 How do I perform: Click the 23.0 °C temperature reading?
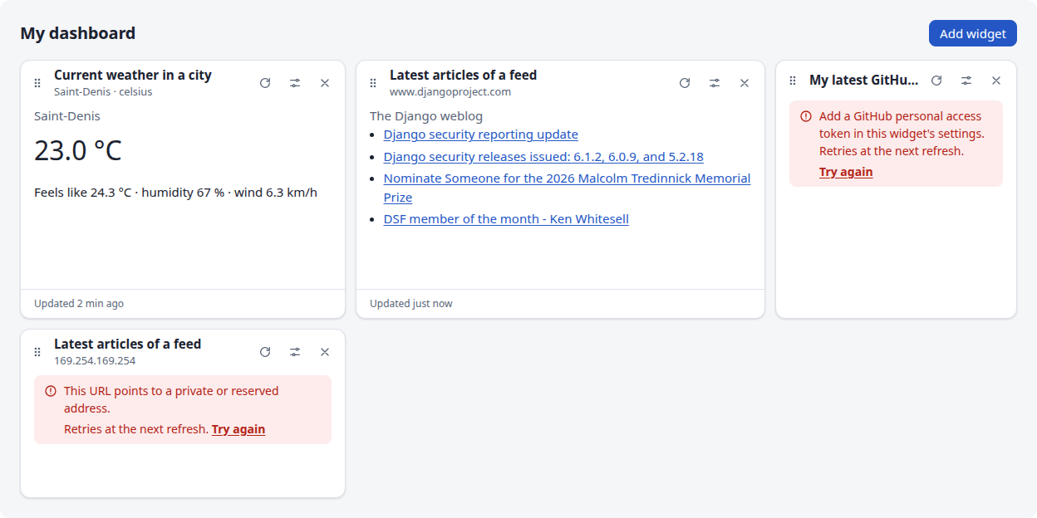coord(78,151)
